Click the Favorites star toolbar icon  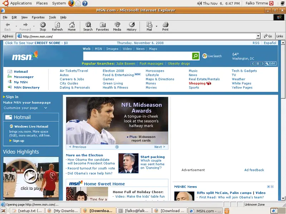[102, 26]
